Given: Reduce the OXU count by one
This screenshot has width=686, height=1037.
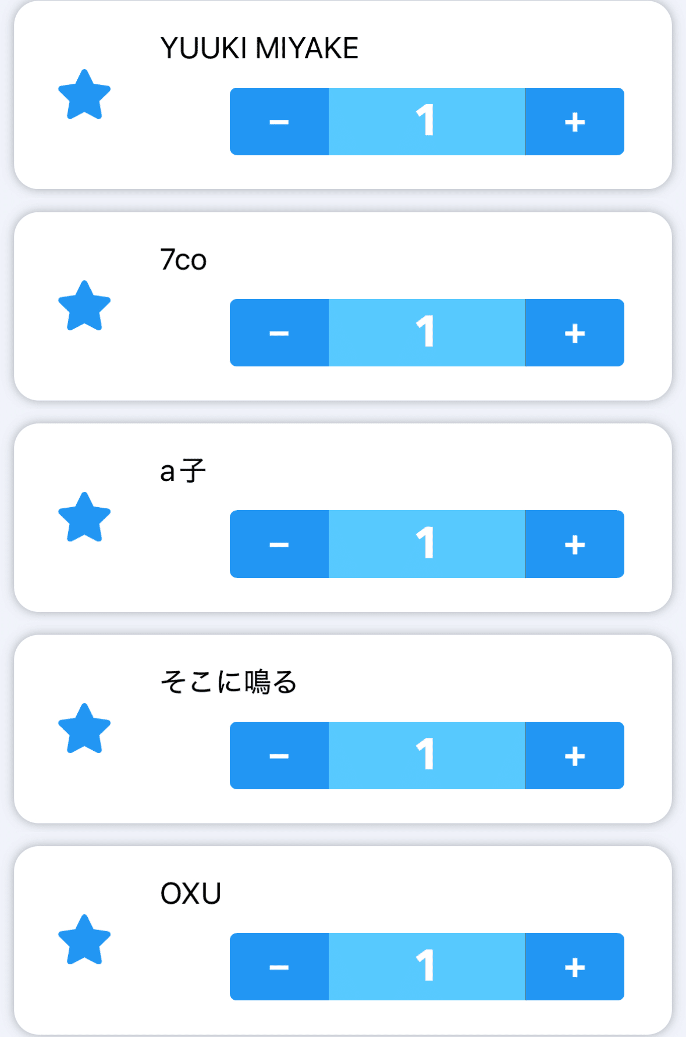Looking at the screenshot, I should pos(279,967).
